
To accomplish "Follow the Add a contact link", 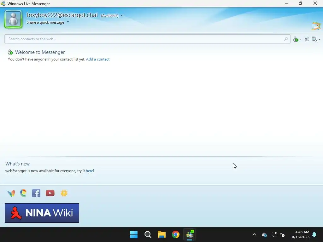I will click(98, 59).
